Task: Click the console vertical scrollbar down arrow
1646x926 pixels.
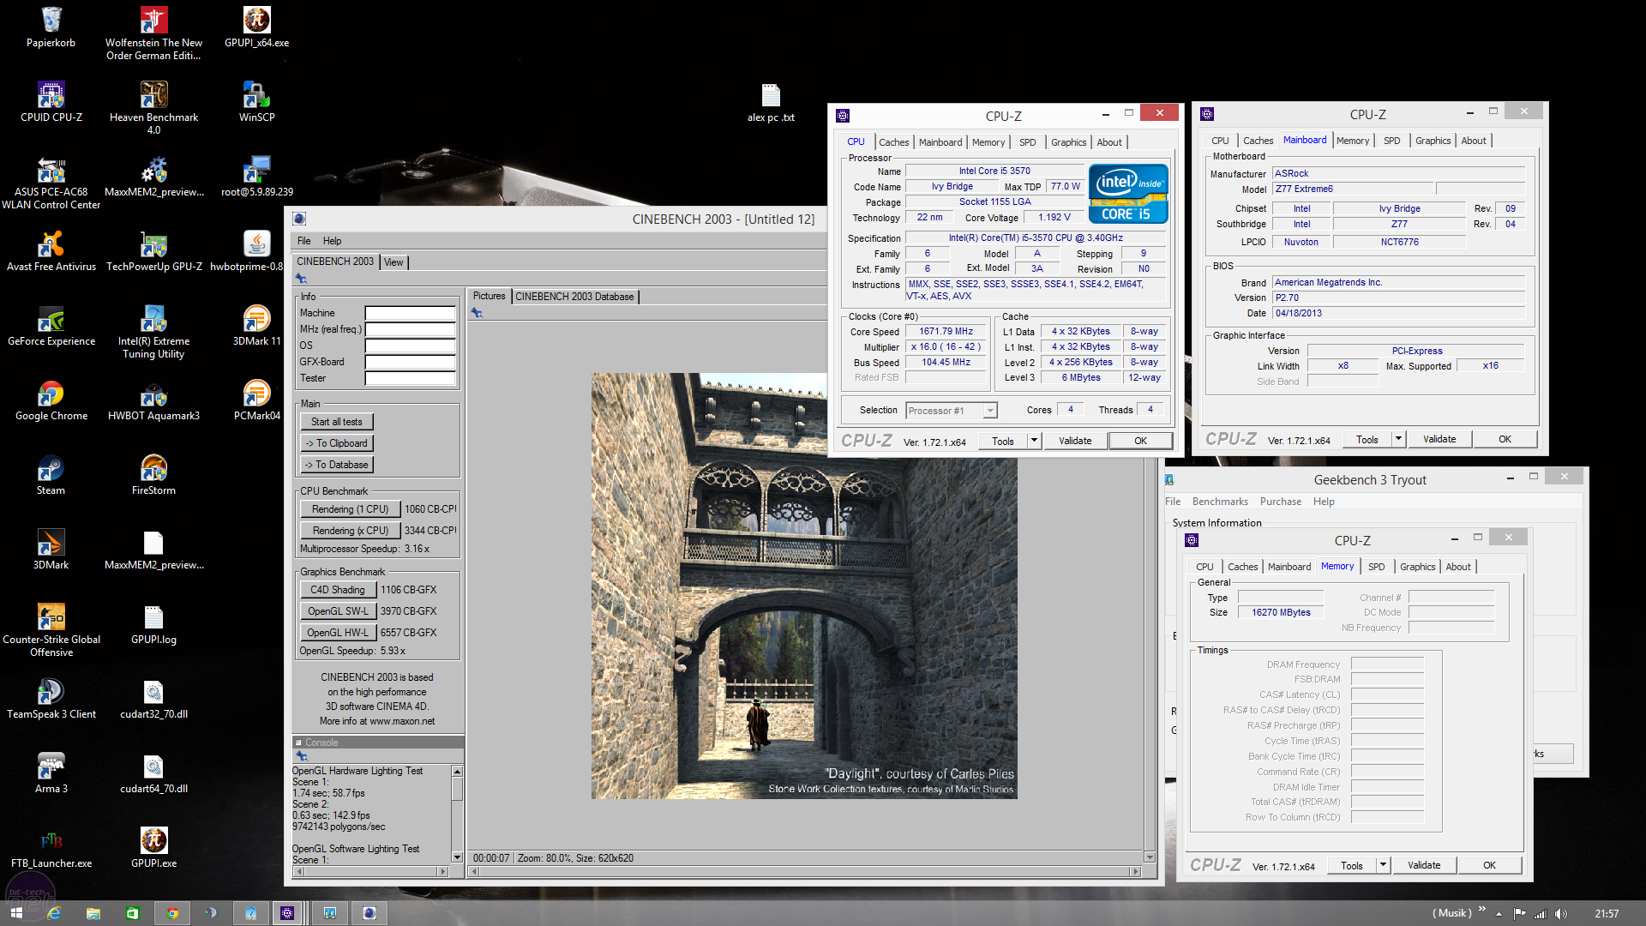Action: pyautogui.click(x=457, y=857)
